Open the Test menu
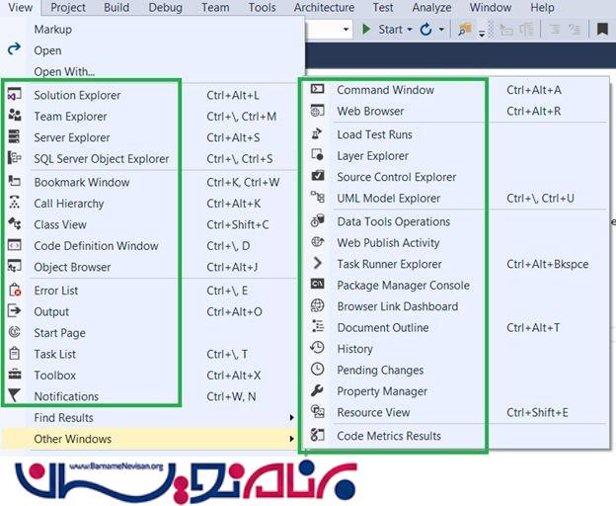The image size is (616, 506). pyautogui.click(x=383, y=8)
